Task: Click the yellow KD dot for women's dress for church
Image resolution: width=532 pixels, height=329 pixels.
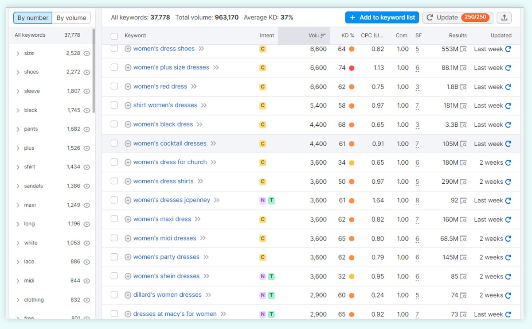Action: coord(352,163)
